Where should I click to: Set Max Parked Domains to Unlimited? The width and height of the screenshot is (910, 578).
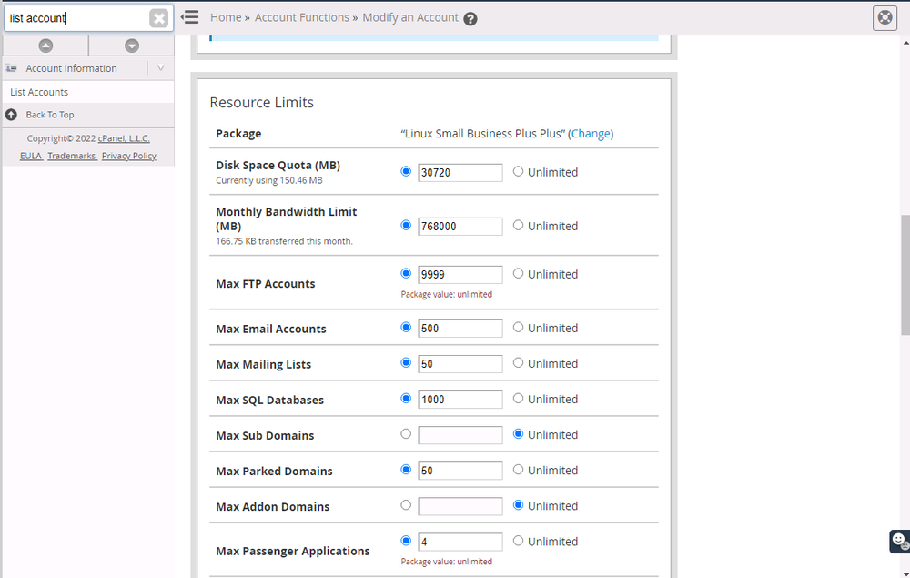519,470
